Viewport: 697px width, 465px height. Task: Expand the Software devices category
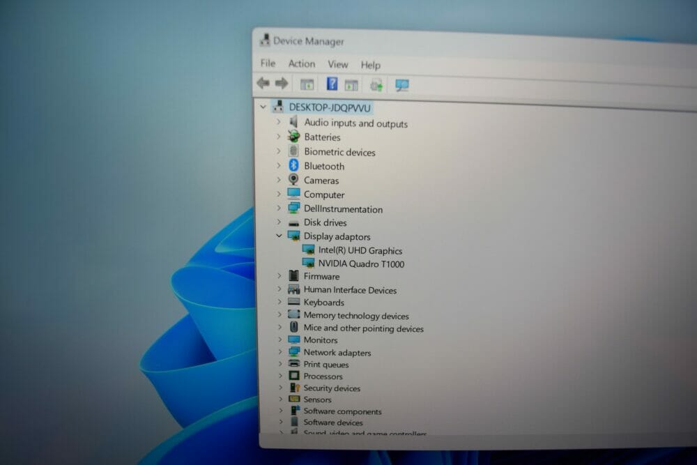(280, 422)
